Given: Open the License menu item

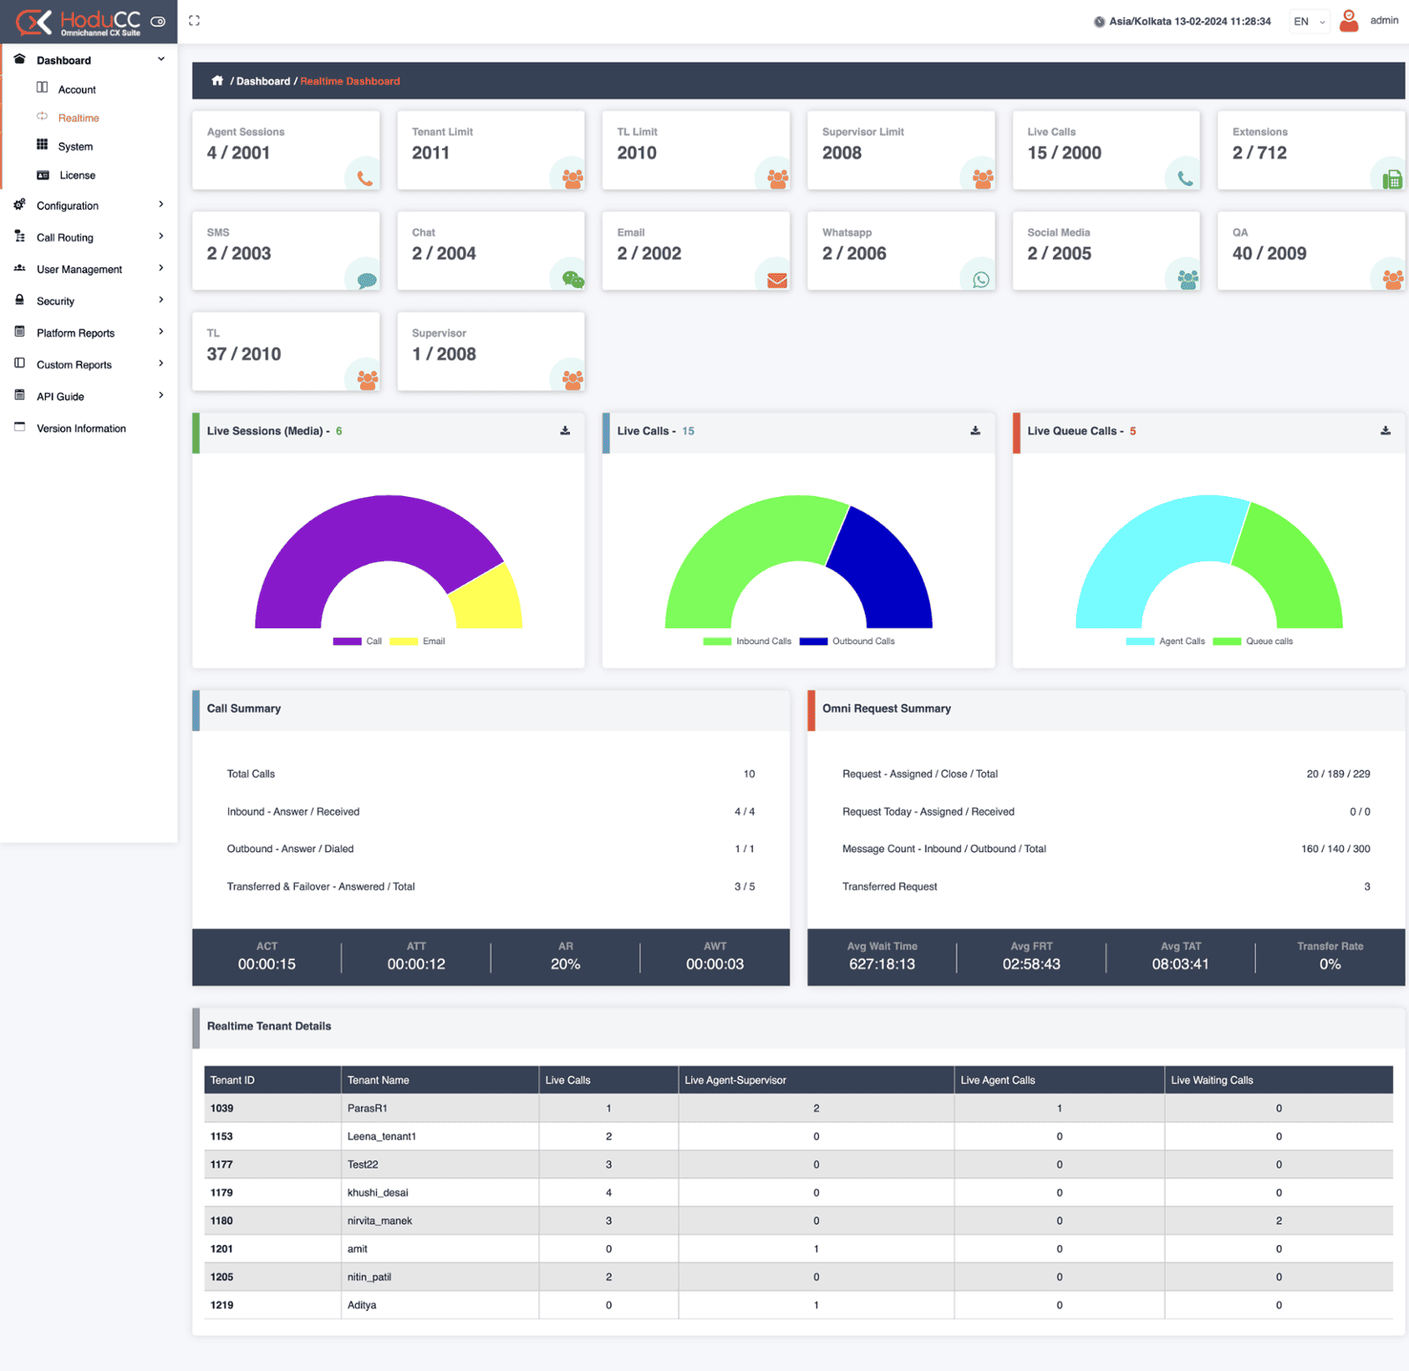Looking at the screenshot, I should click(x=77, y=175).
